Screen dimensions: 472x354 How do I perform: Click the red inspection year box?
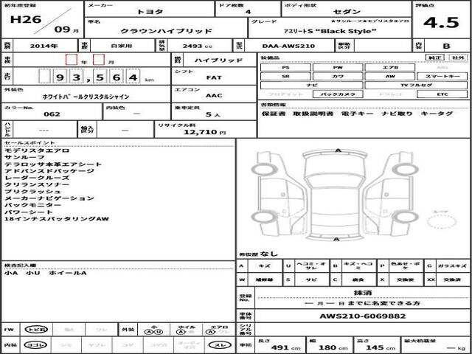click(71, 60)
